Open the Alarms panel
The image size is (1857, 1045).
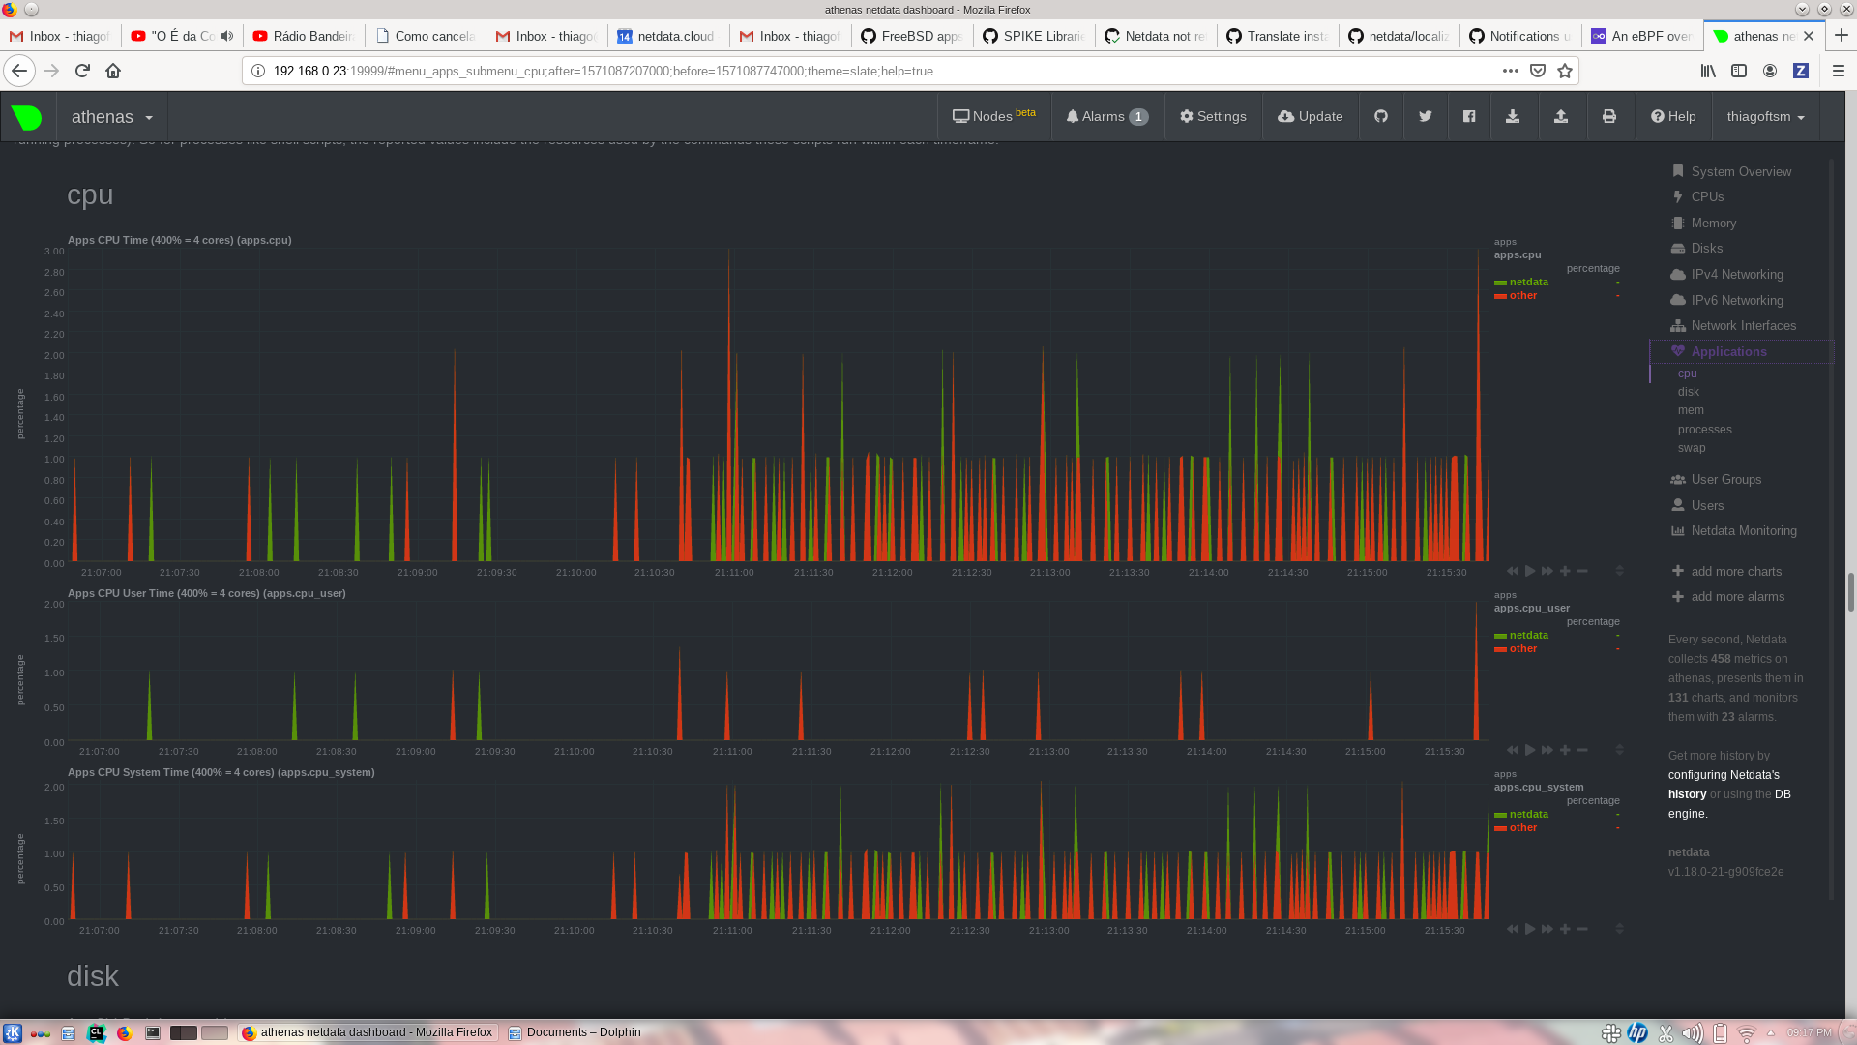1106,116
